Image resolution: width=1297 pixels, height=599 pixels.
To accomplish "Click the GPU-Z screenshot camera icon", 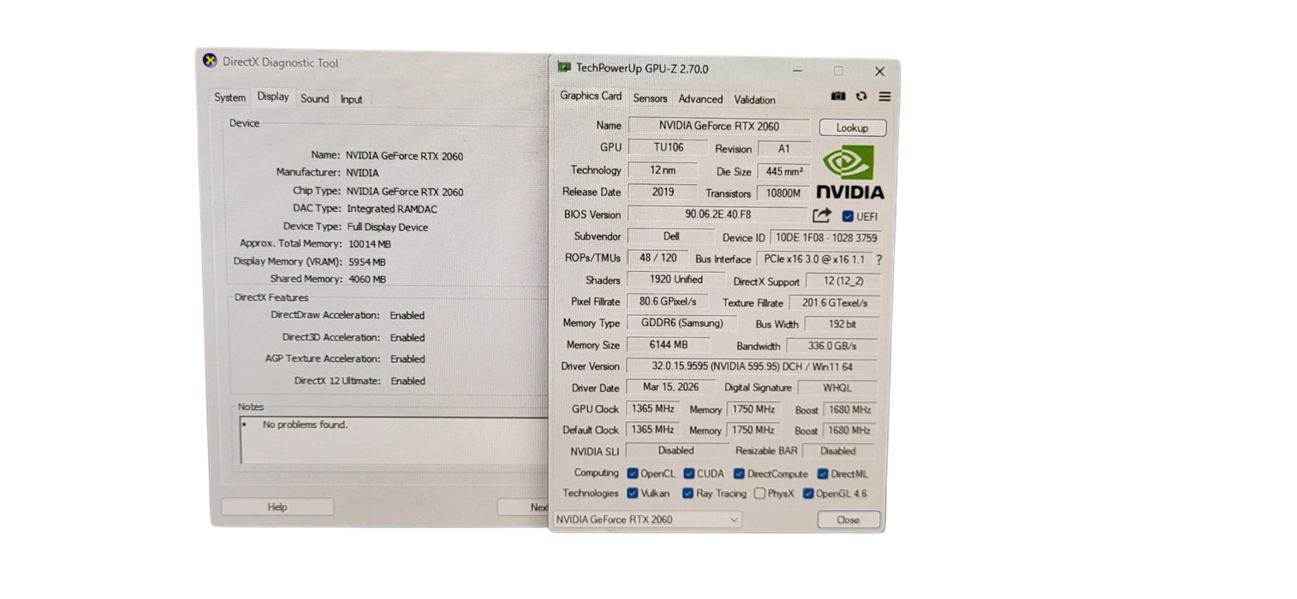I will pyautogui.click(x=838, y=97).
